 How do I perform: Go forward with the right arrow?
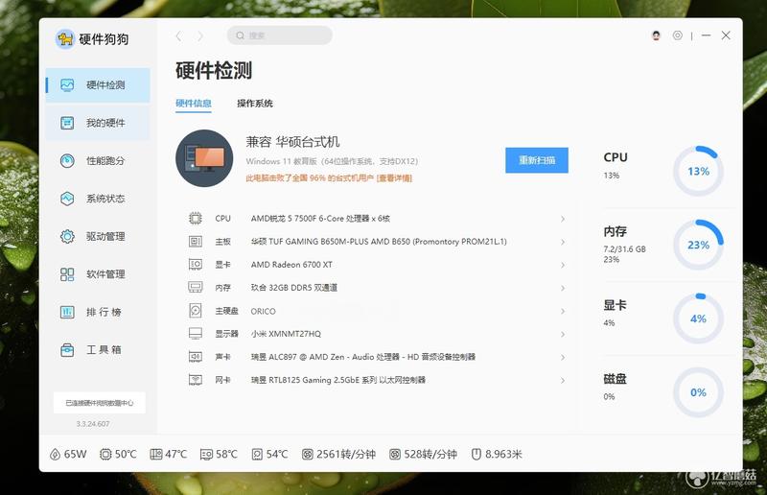tap(200, 35)
